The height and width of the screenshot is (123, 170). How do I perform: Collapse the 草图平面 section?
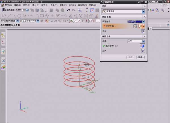[x=144, y=17]
